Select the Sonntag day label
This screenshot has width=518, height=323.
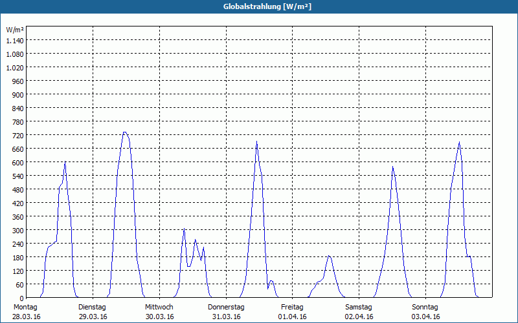point(425,307)
